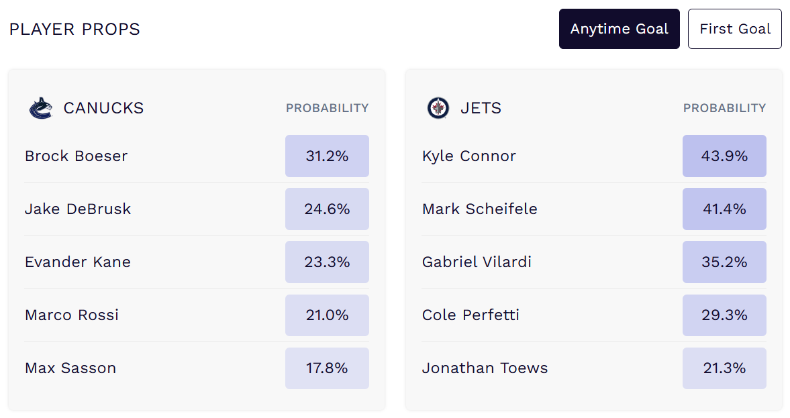Pick Gabriel Vilardi's 35.2% probability box
Image resolution: width=790 pixels, height=418 pixels.
(724, 262)
